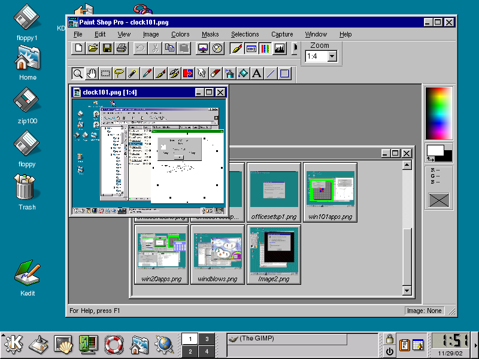Select the Eraser tool

[216, 74]
